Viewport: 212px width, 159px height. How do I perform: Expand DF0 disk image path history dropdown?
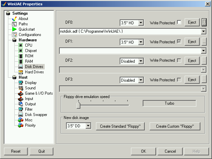[203, 31]
